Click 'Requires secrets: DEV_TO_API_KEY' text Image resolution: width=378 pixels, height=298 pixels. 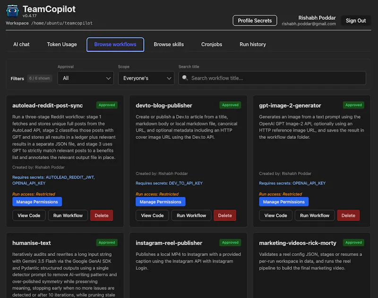(169, 183)
